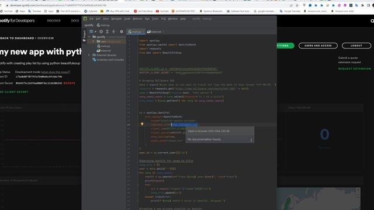Click the spotify breadcrumb in navigation bar
374x210 pixels.
[89, 25]
